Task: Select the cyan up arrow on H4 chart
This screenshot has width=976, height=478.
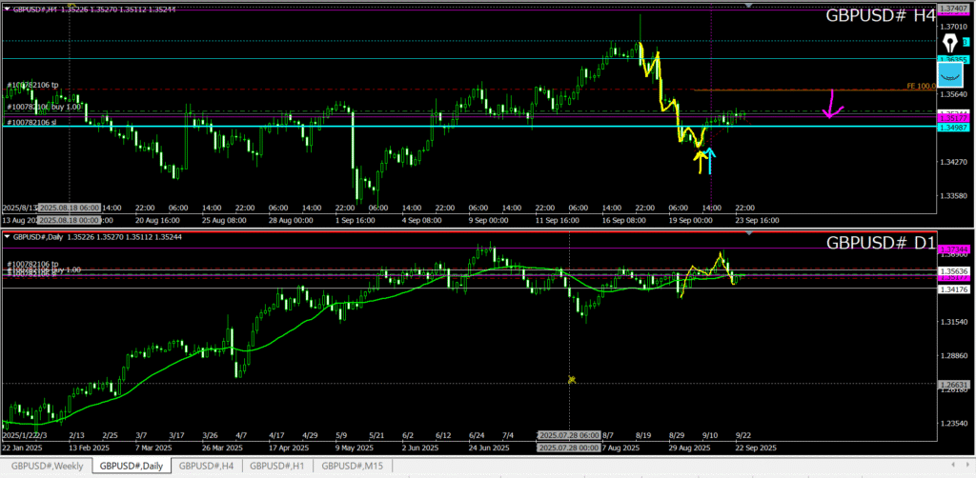Action: (x=710, y=160)
